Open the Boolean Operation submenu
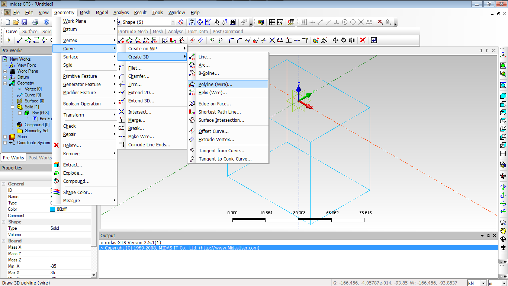Viewport: 508px width, 286px height. click(85, 104)
